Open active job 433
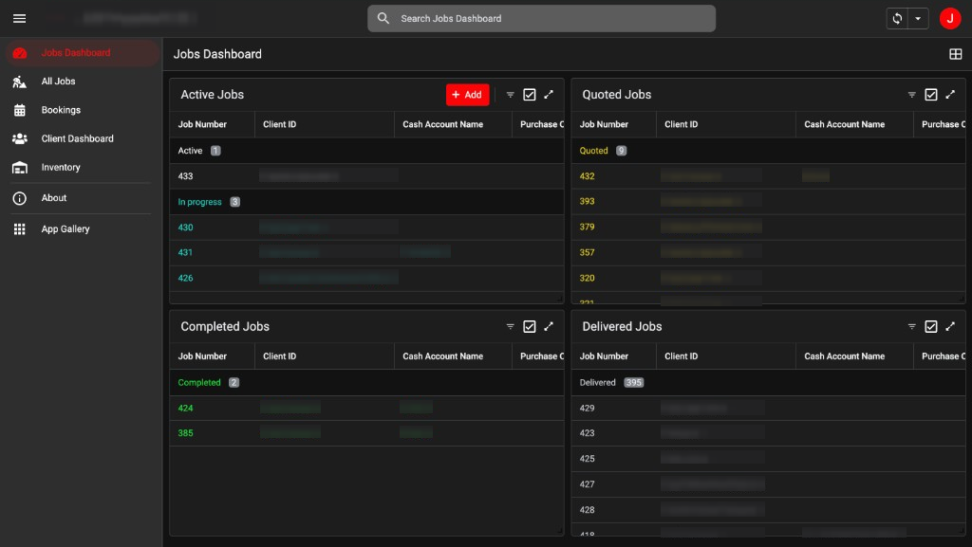This screenshot has height=547, width=972. tap(366, 176)
